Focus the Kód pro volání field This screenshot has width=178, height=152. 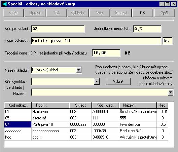58,29
